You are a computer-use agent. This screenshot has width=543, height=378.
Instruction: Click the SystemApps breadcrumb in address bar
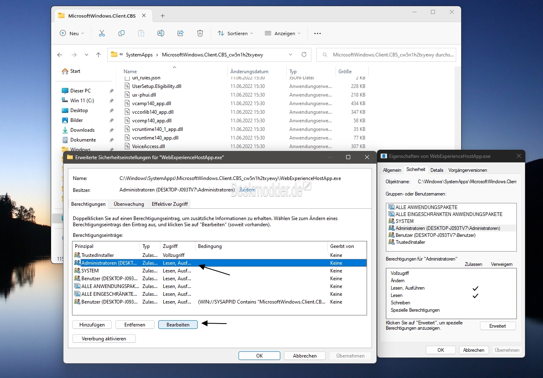click(x=139, y=55)
